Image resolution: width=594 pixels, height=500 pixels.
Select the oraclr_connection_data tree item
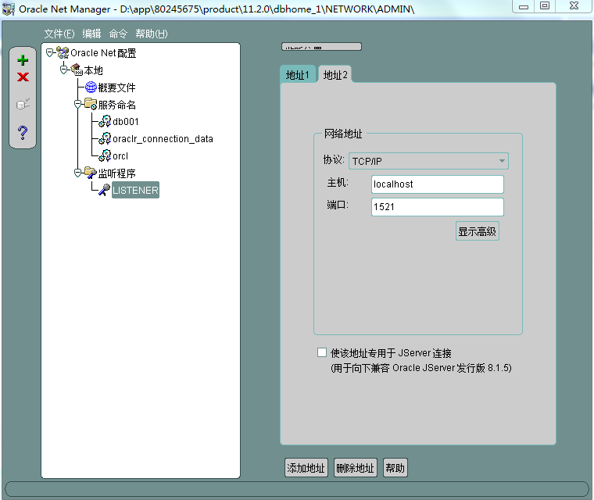coord(163,139)
